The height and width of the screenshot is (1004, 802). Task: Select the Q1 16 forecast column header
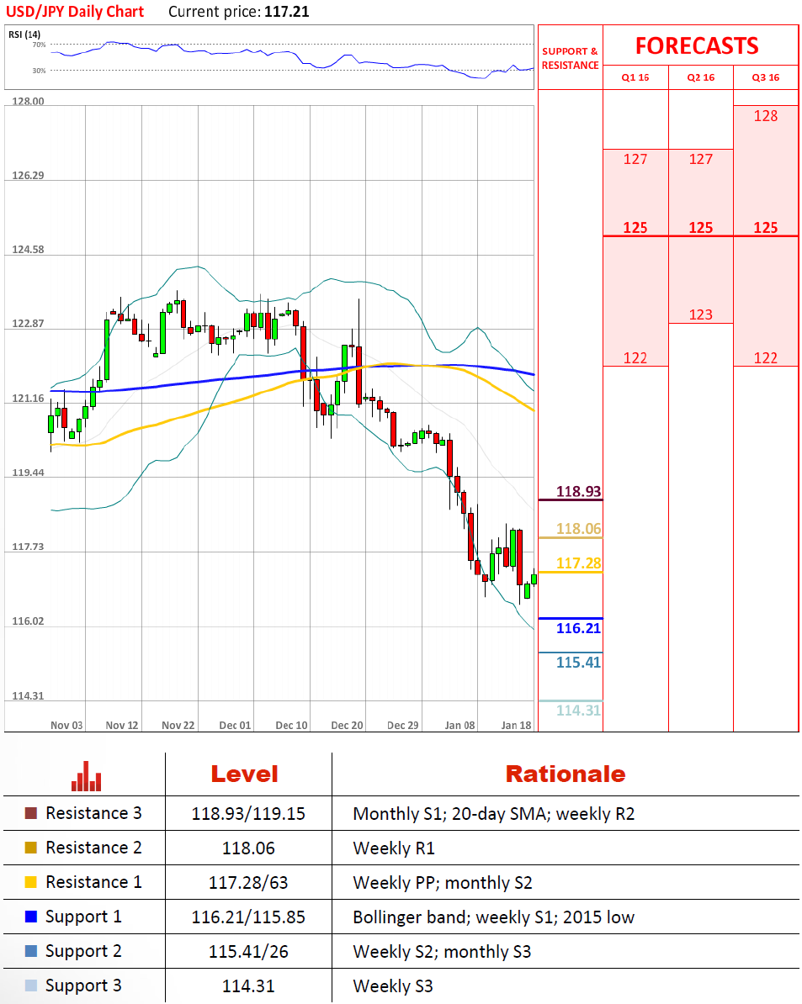point(635,77)
